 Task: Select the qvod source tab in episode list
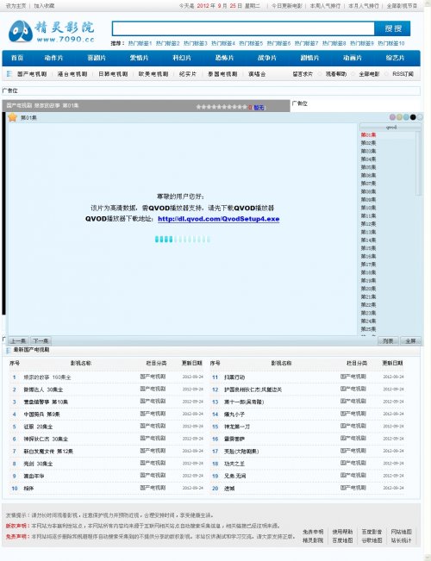[x=390, y=127]
